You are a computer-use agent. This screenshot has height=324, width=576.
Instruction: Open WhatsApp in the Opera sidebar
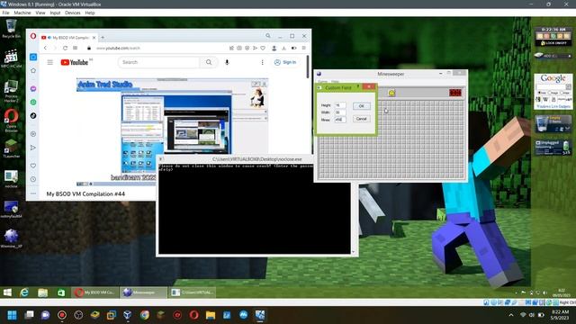(x=33, y=102)
